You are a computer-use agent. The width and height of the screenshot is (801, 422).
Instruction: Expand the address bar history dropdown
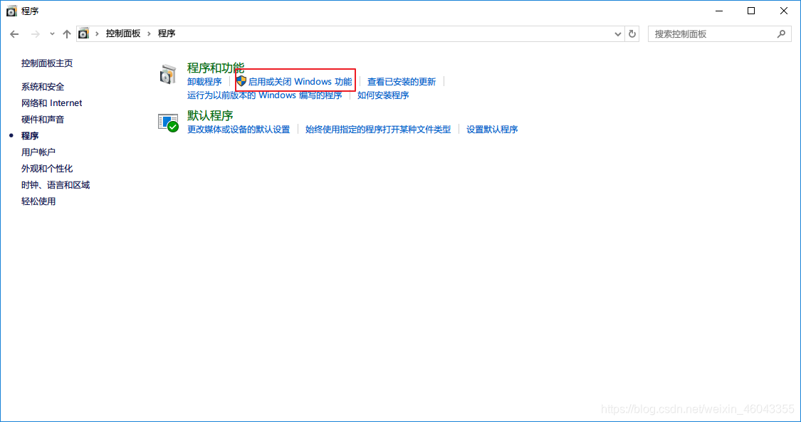[617, 34]
